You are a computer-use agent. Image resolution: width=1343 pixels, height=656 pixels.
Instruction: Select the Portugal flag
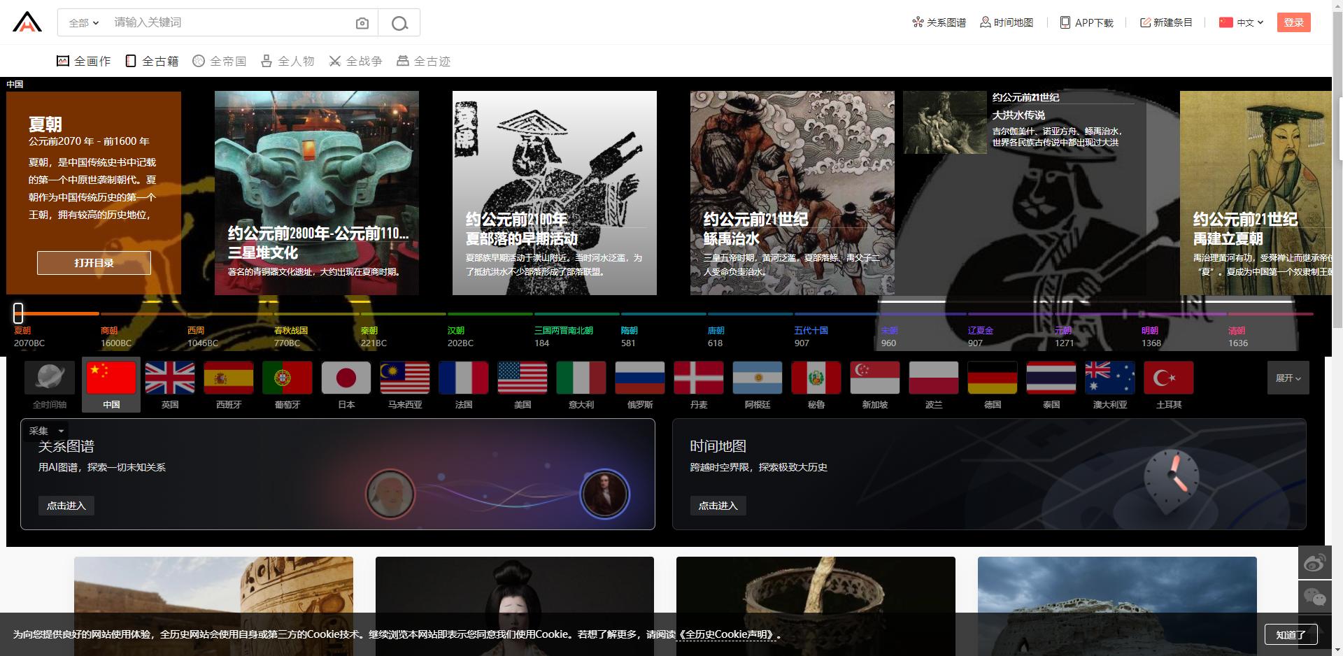[x=287, y=378]
